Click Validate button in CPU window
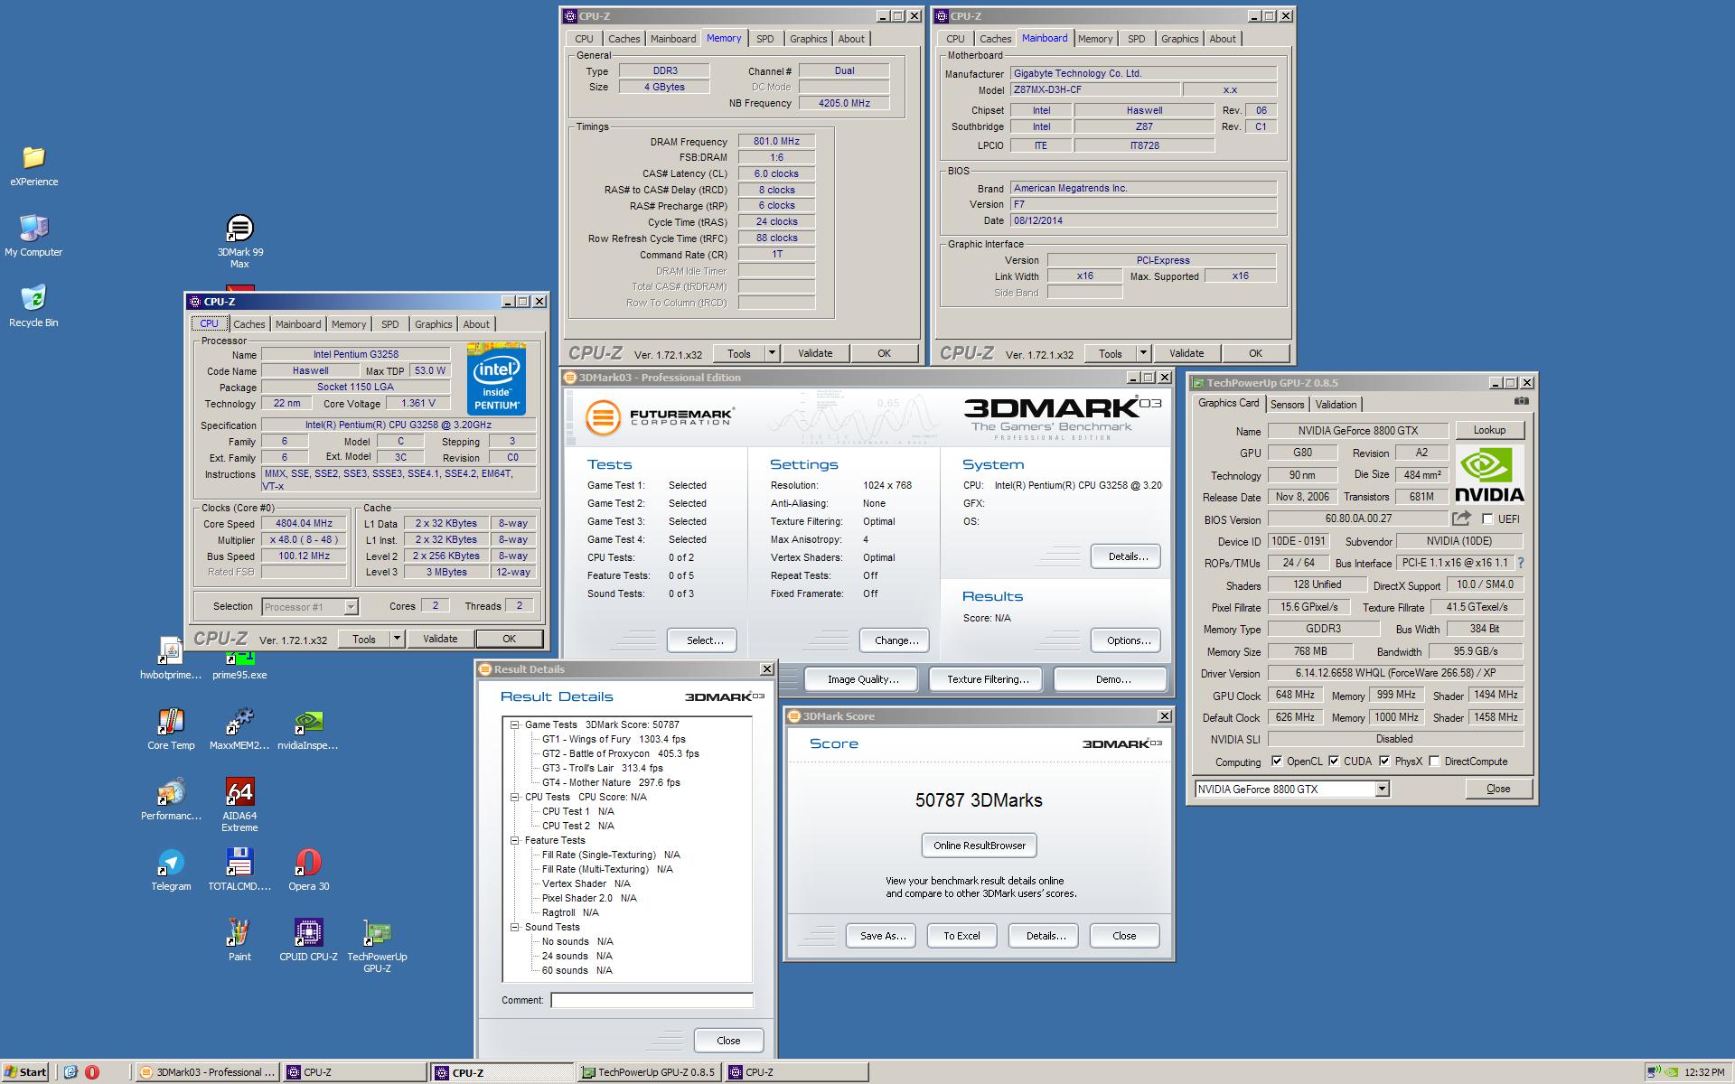The height and width of the screenshot is (1084, 1735). 440,639
